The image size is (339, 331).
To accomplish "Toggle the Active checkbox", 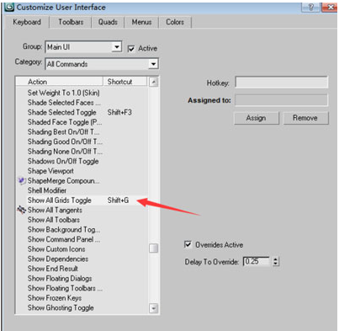I will (131, 49).
